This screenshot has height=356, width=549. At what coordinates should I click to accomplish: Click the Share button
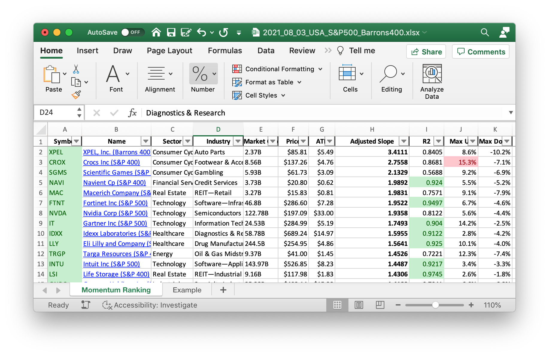(426, 52)
